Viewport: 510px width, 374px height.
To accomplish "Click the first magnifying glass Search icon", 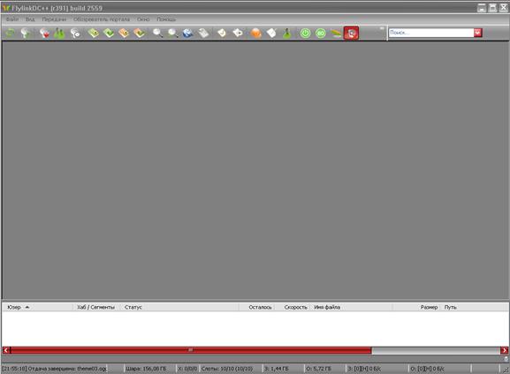I will (x=157, y=33).
